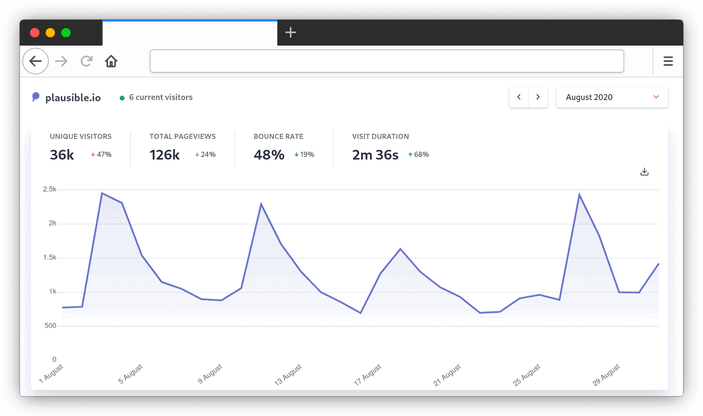Click the 6 current visitors link
The height and width of the screenshot is (416, 703).
(160, 97)
